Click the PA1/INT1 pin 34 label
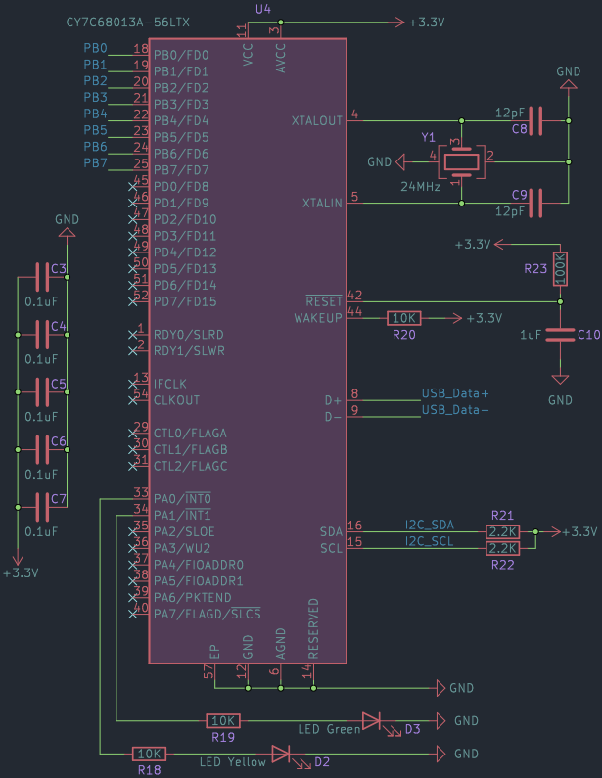 coord(182,515)
